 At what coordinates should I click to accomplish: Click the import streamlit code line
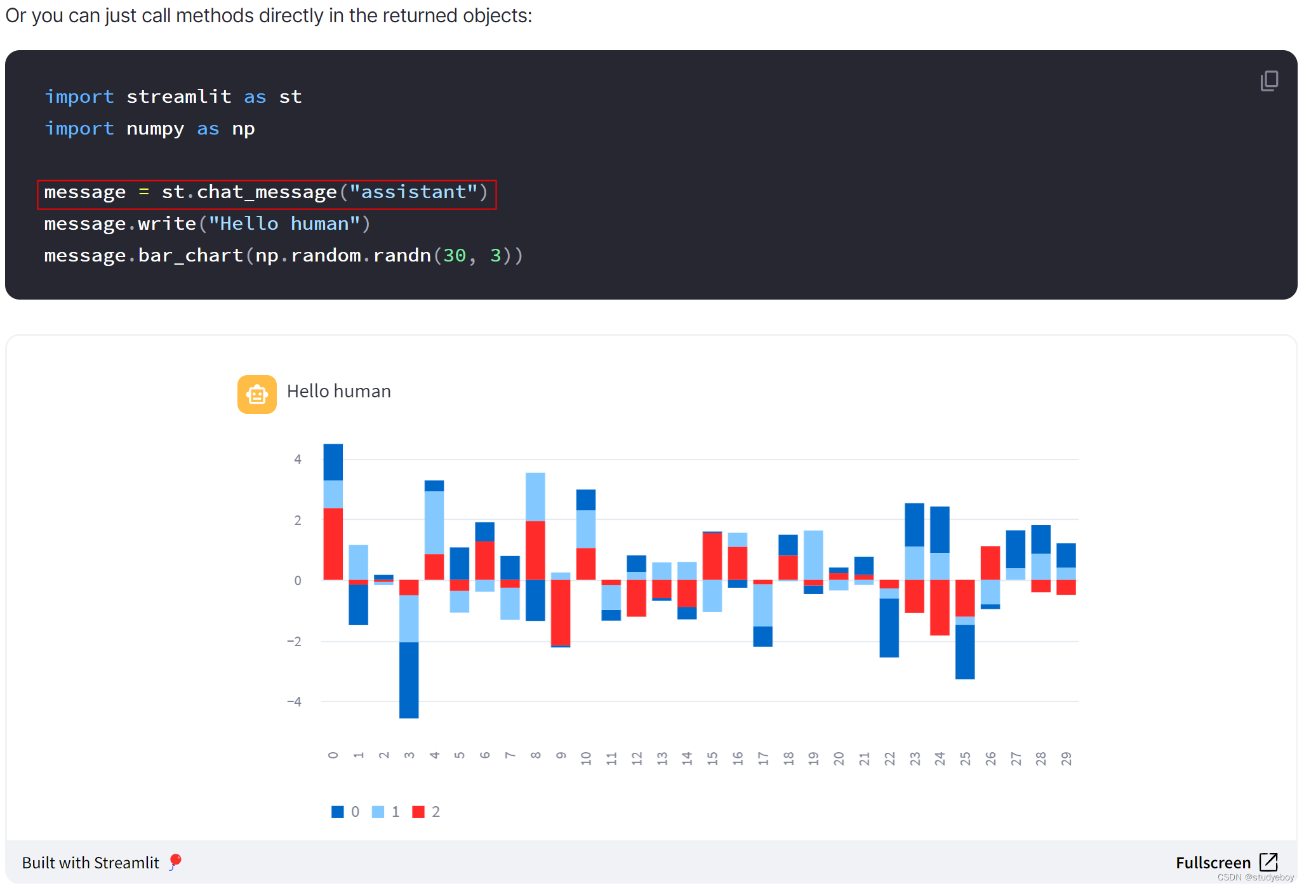(x=173, y=96)
